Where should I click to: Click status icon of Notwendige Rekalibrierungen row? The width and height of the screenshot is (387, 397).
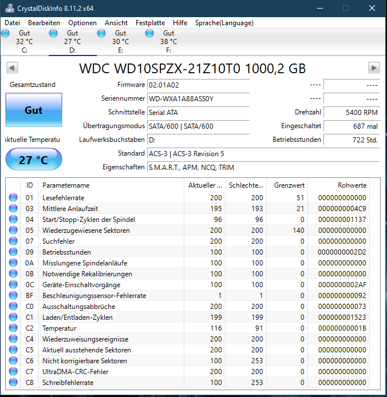(x=13, y=273)
